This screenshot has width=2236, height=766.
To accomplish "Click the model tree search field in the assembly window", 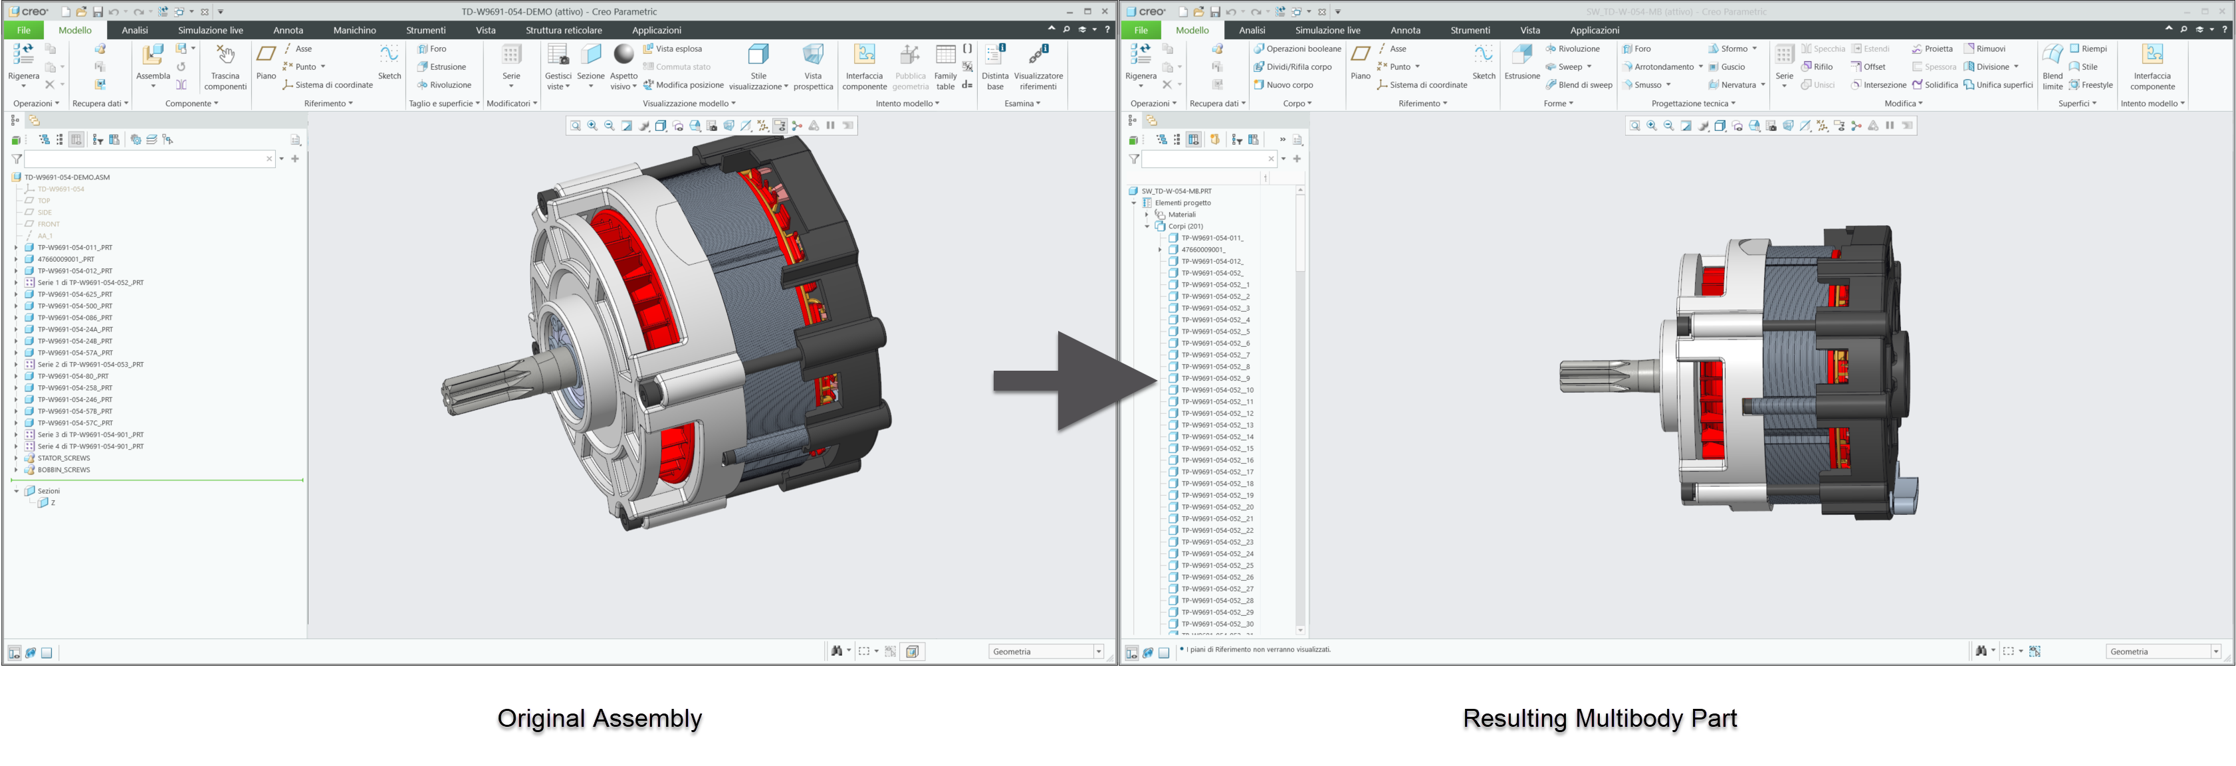I will pos(144,159).
